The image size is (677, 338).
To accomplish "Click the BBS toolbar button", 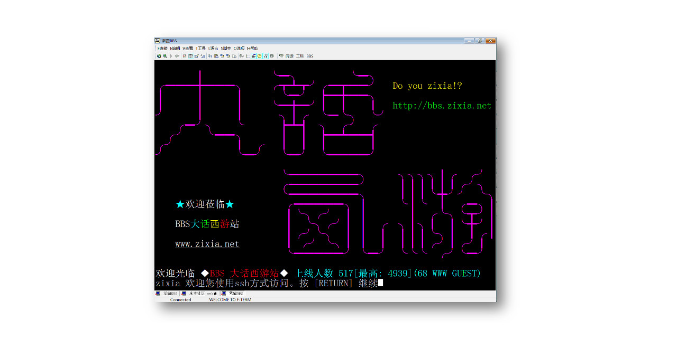I will (x=310, y=56).
